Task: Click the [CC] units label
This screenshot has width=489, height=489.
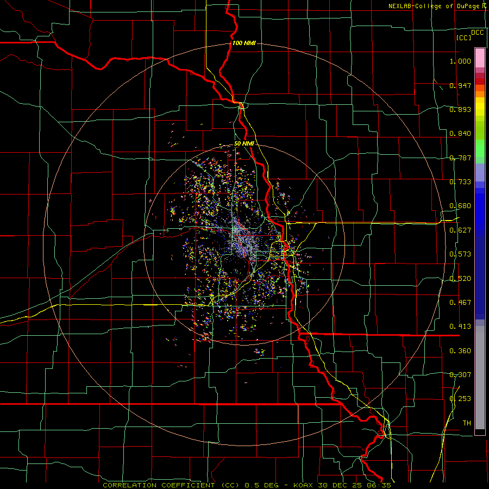Action: [463, 37]
